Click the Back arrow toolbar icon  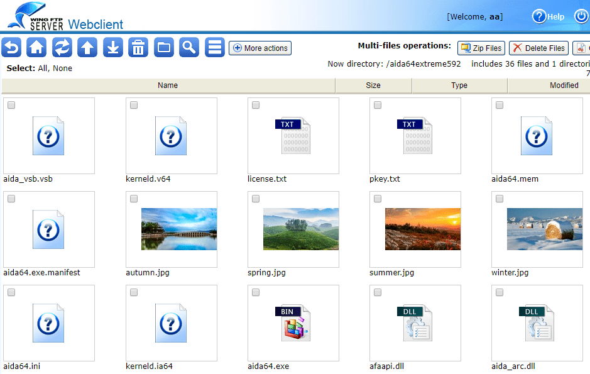click(11, 47)
